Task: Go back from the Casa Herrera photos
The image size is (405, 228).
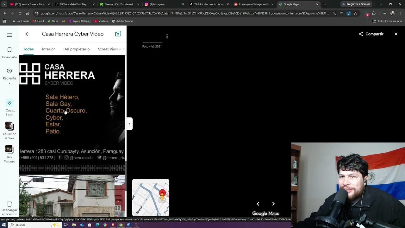Action: 28,34
